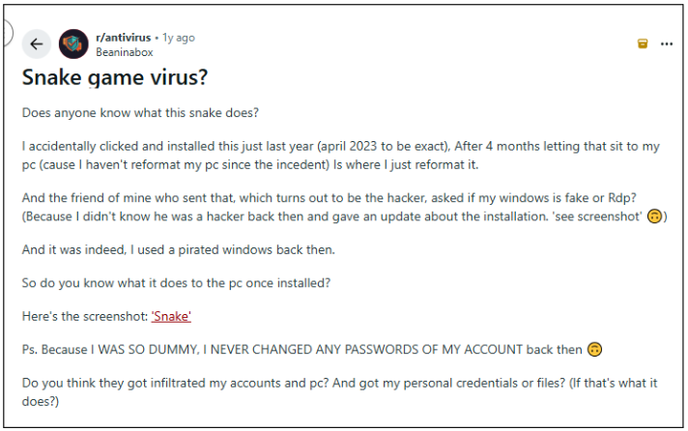Open the three-dot post options menu
The image size is (688, 431).
(x=666, y=43)
